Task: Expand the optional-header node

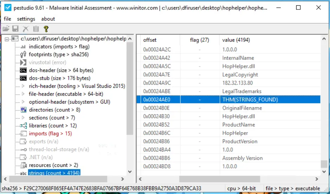Action: pyautogui.click(x=23, y=102)
